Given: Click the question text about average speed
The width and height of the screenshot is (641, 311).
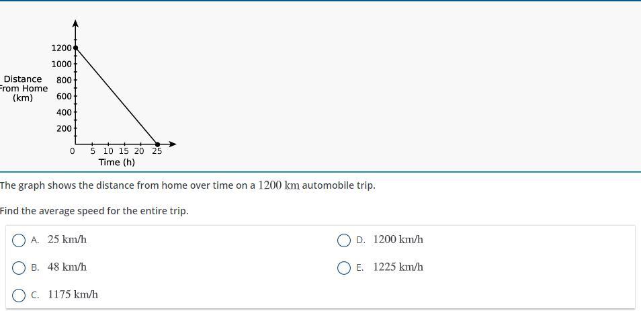Looking at the screenshot, I should point(95,212).
